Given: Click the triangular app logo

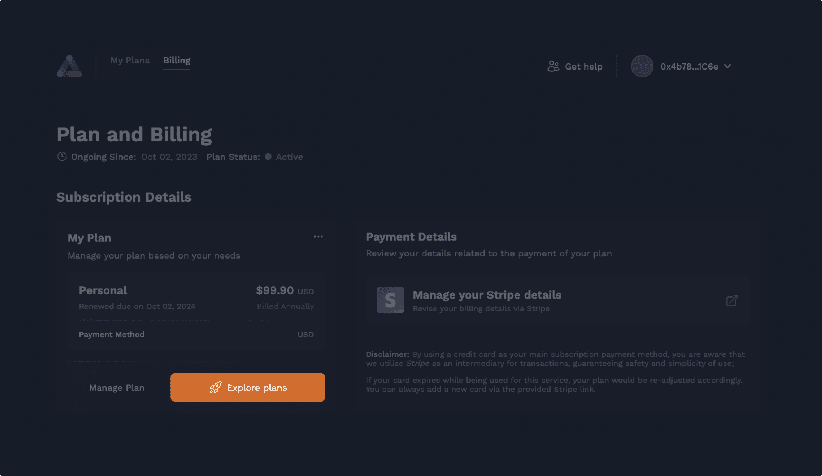Looking at the screenshot, I should [69, 66].
